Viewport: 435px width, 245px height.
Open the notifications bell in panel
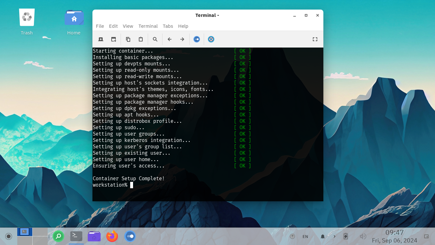pos(323,236)
